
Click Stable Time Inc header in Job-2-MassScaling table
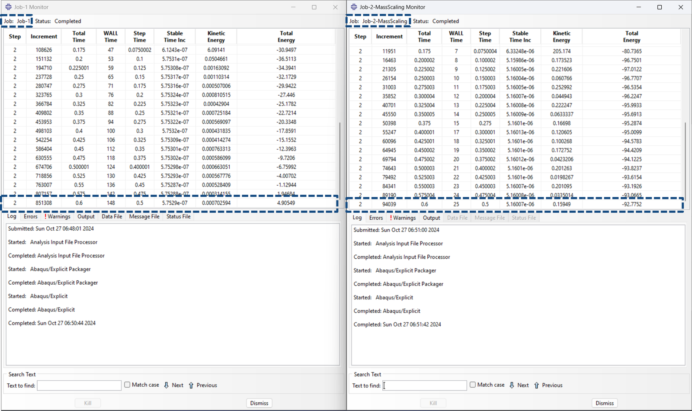point(520,37)
